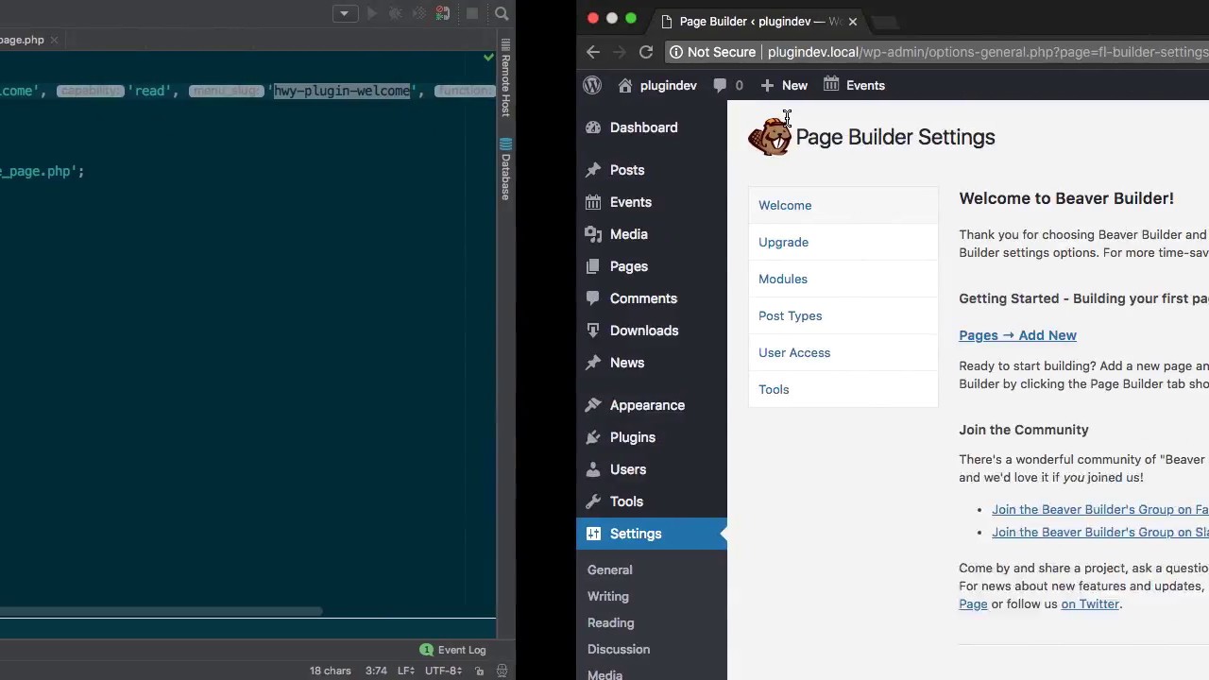The image size is (1209, 680).
Task: Click the inspector hector icon in status bar
Action: 502,671
